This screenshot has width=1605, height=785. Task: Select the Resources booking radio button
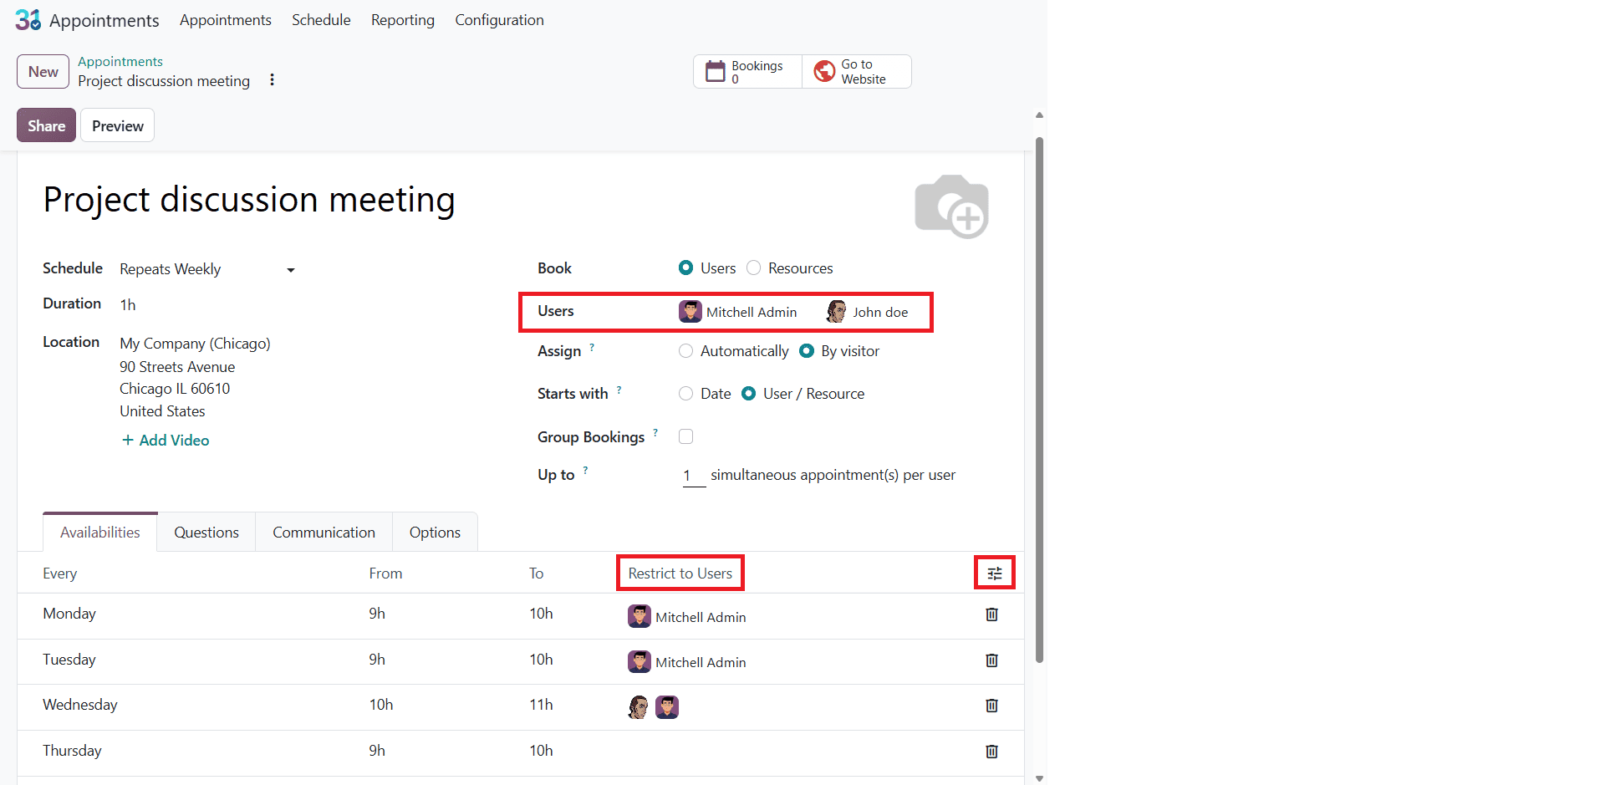point(753,268)
